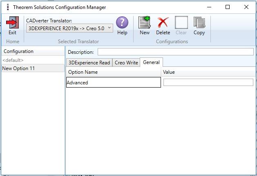Select the General tab
This screenshot has height=176, width=257.
coord(151,62)
